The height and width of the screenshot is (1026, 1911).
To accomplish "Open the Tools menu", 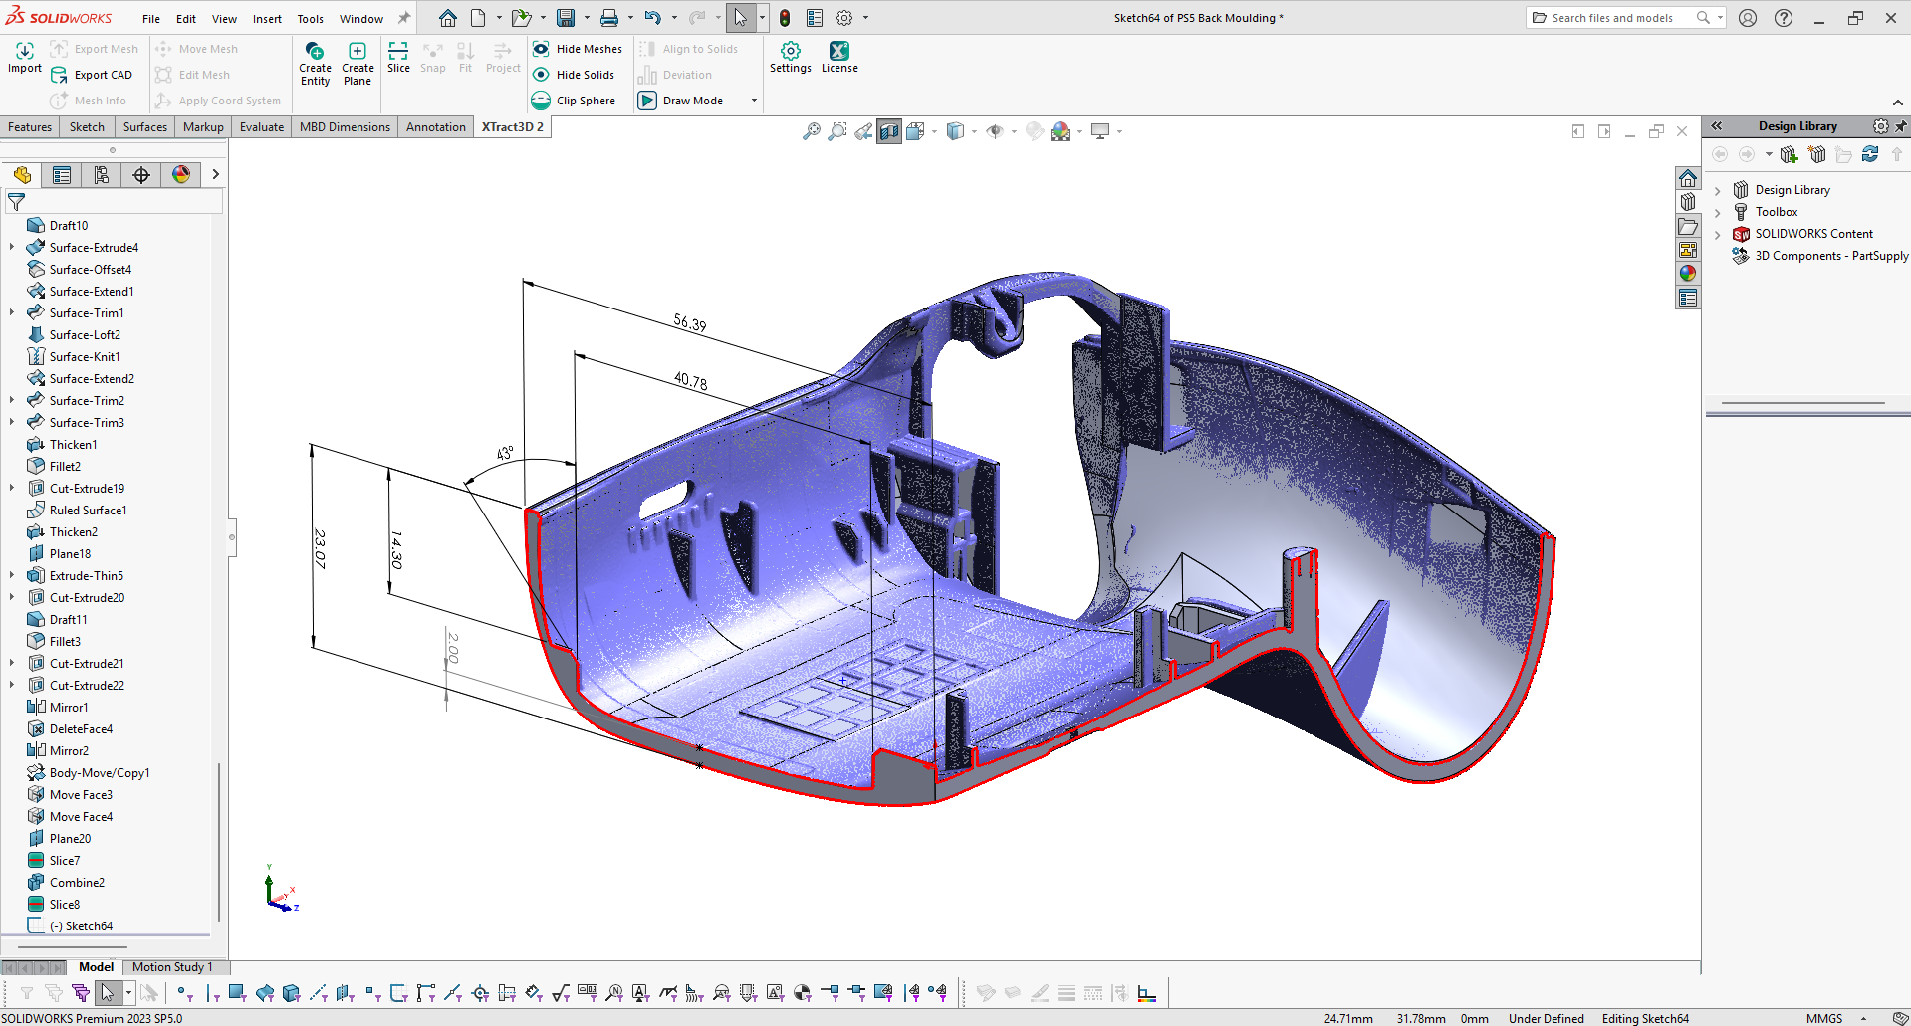I will [310, 17].
